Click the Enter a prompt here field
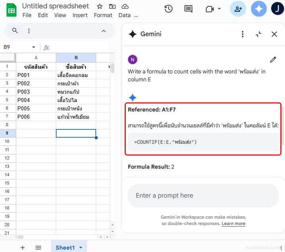285x252 pixels. [x=203, y=195]
